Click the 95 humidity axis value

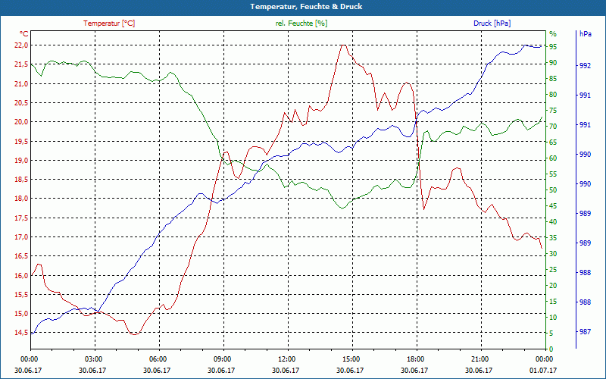(x=553, y=47)
